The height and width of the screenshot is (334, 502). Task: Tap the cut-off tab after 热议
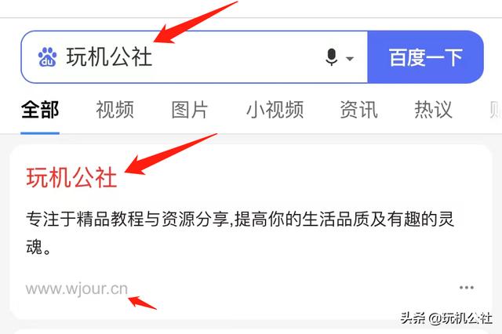496,110
